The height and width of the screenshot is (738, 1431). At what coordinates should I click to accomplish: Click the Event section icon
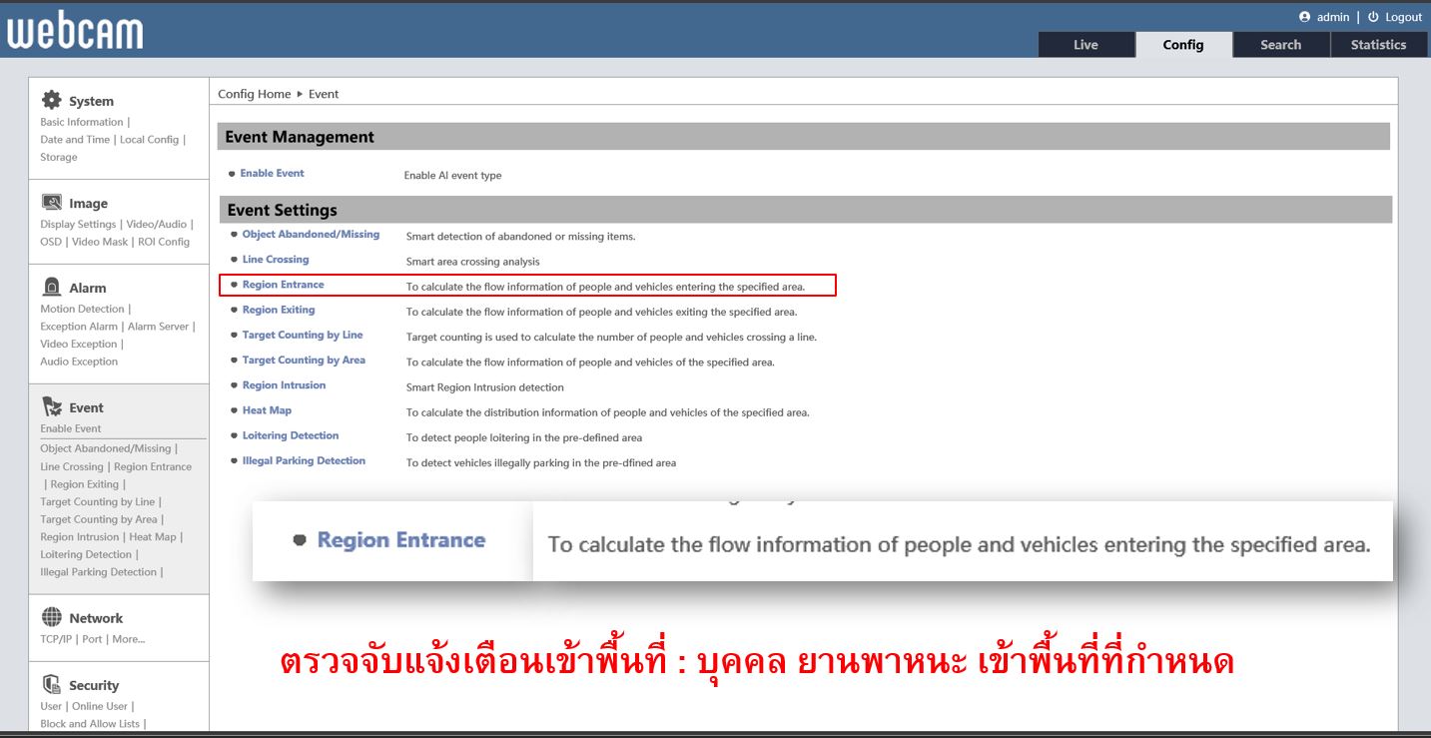51,407
